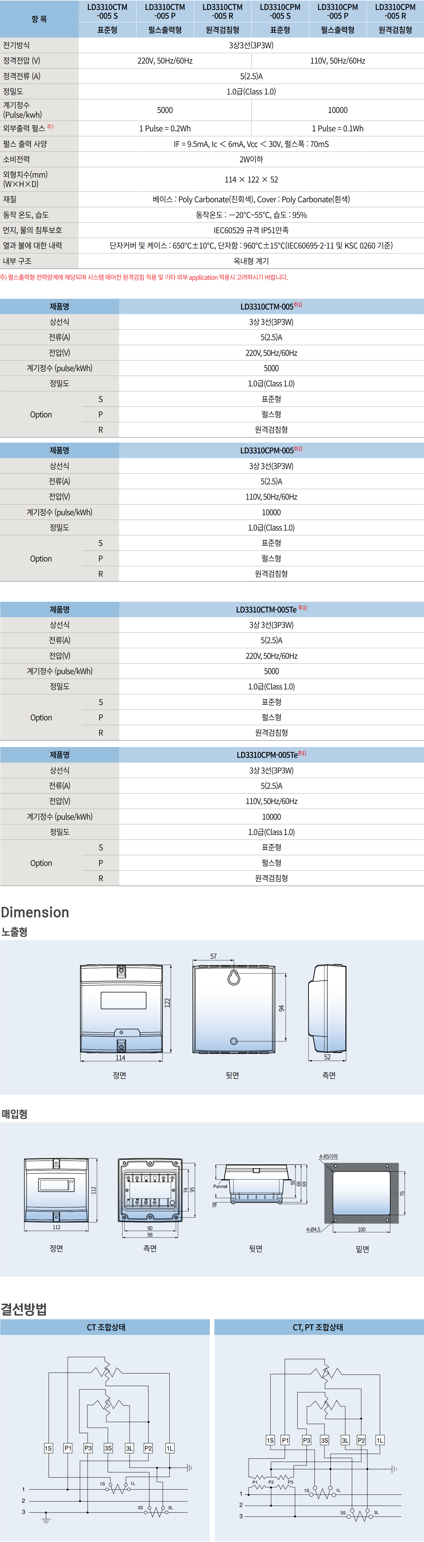Click the Poly Carbonate material description
The image size is (424, 1542).
pyautogui.click(x=251, y=199)
